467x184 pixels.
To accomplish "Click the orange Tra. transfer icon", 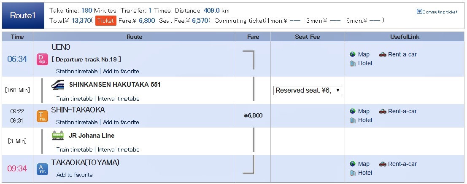I will pos(42,116).
